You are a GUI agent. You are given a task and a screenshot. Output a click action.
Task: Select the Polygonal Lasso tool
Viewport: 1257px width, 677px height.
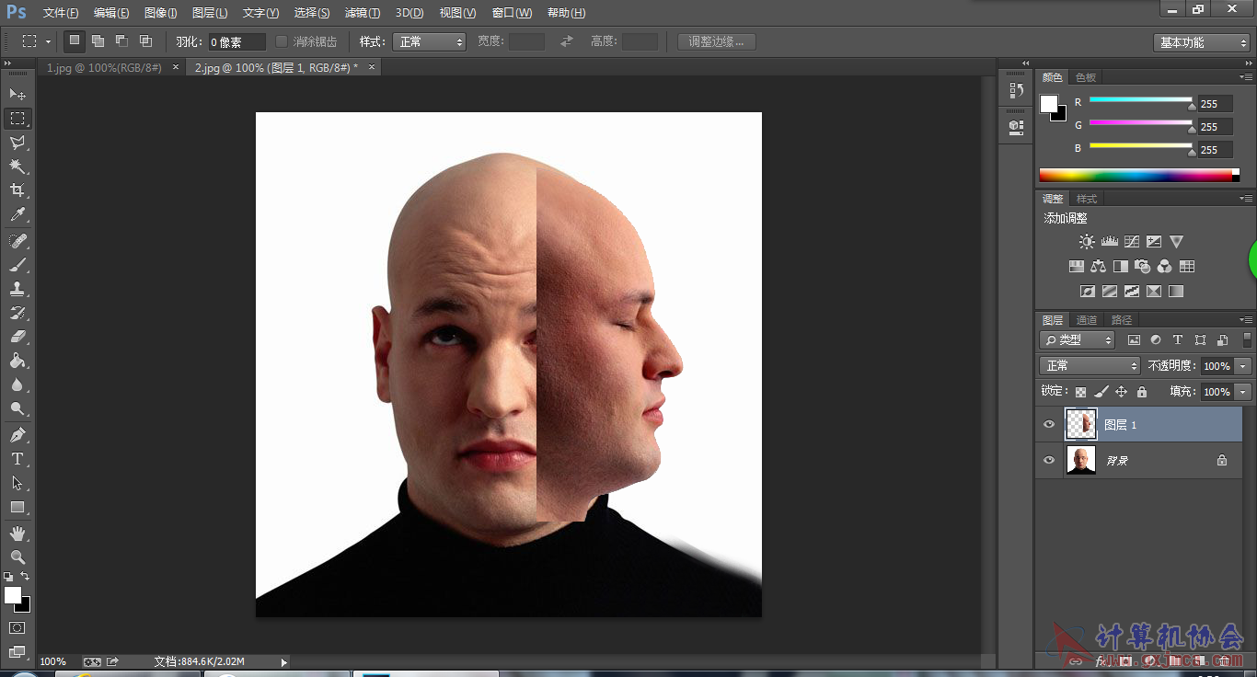(17, 143)
